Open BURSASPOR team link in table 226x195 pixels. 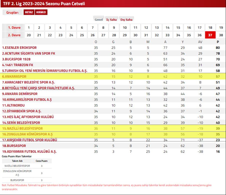[14, 146]
